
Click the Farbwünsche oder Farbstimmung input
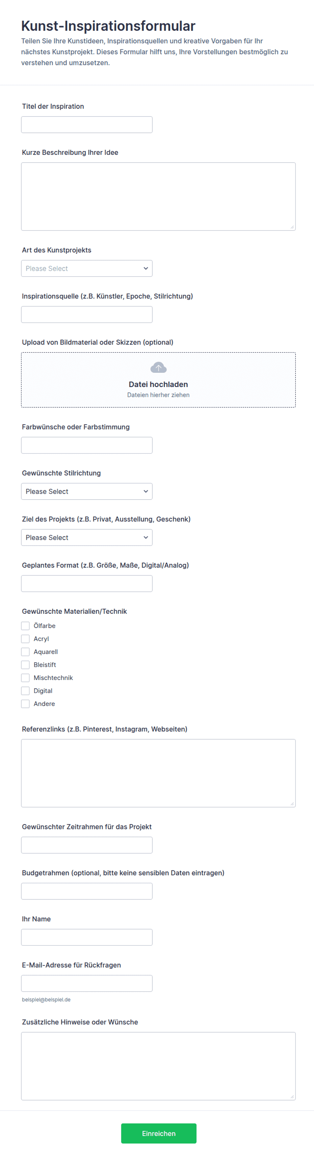point(87,445)
